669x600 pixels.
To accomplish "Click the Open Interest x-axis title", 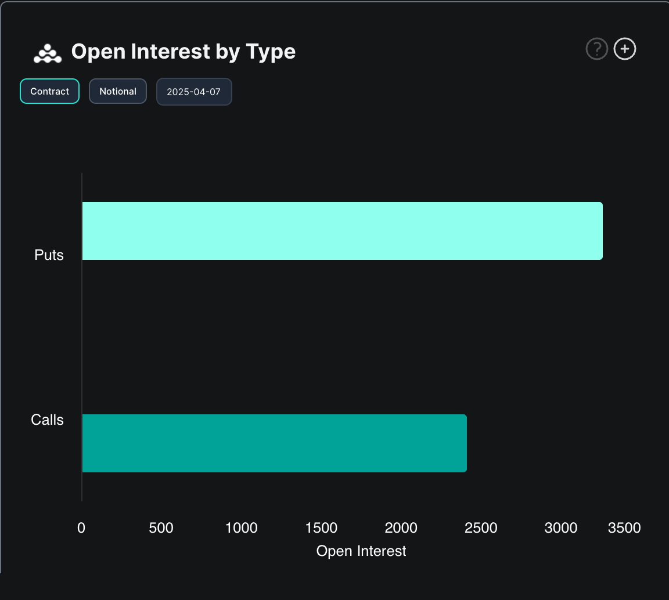I will 361,551.
